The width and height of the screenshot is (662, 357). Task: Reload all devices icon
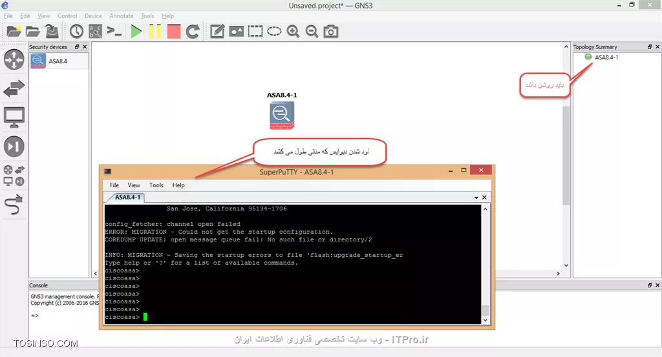[193, 31]
